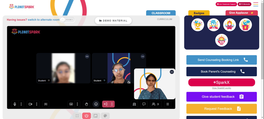
Task: Click the Request Feedback button
Action: (x=221, y=109)
